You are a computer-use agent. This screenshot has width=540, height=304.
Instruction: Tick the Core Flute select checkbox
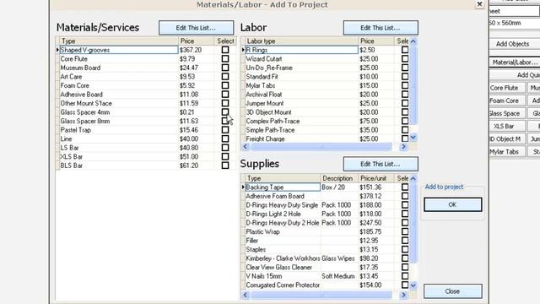pos(225,58)
